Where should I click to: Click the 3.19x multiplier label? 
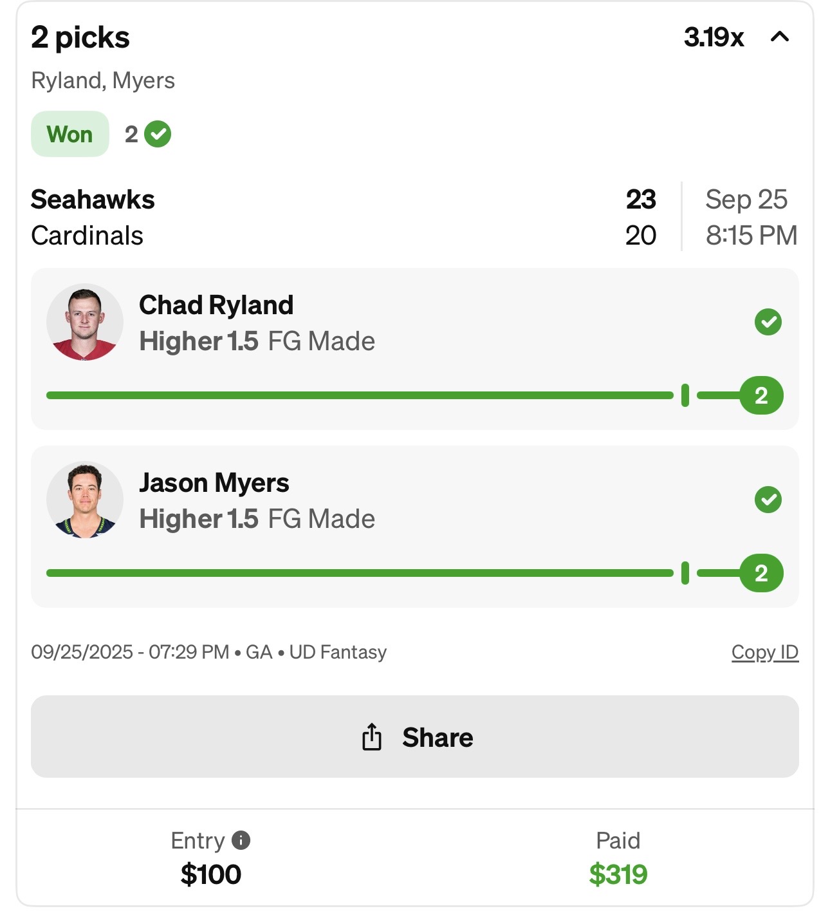tap(714, 37)
